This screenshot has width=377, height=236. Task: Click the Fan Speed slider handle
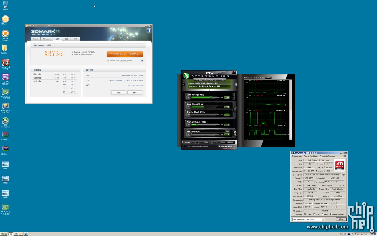tap(191, 134)
